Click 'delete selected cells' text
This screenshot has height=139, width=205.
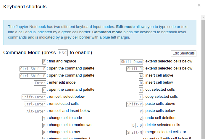pyautogui.click(x=163, y=125)
